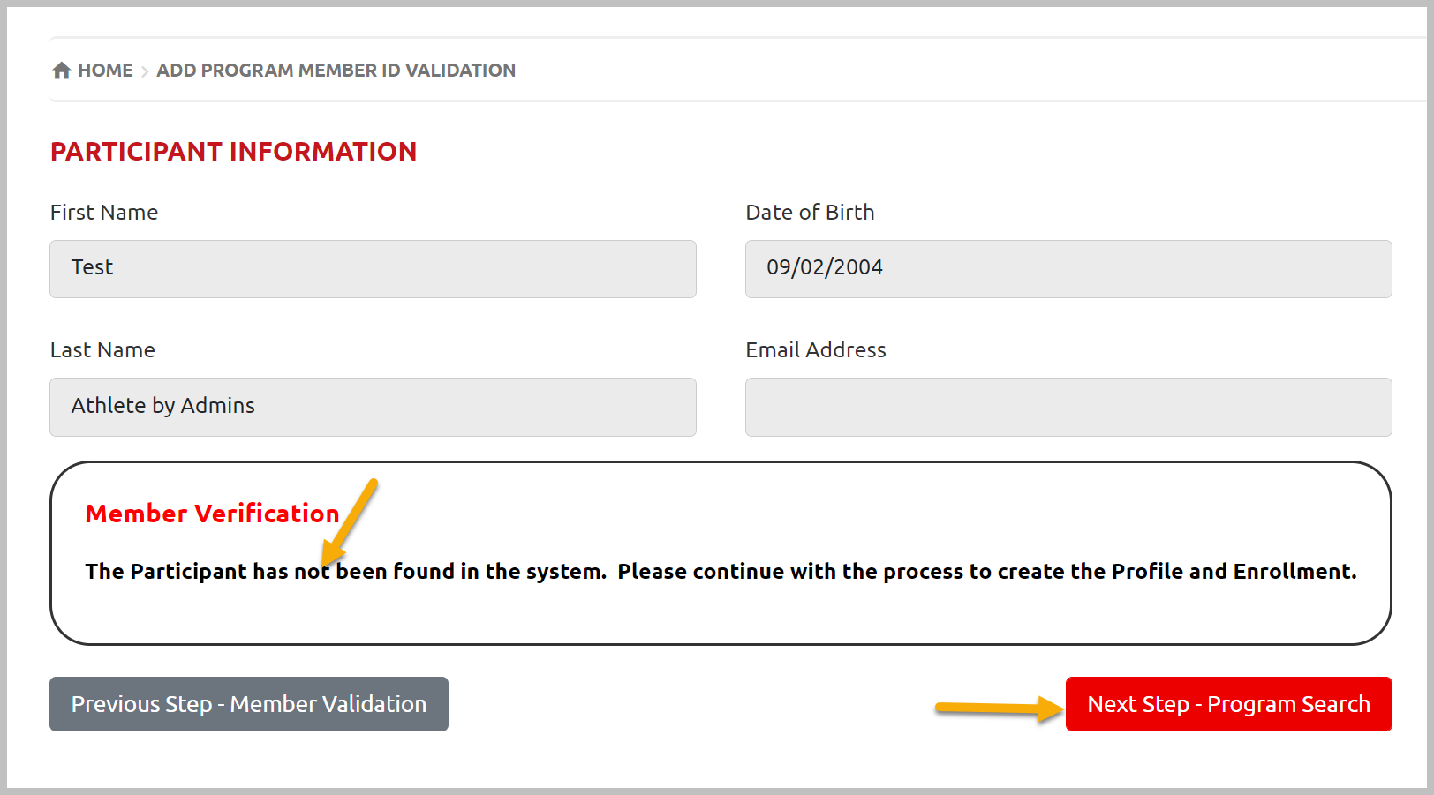Click the breadcrumb chevron separator after HOME
Image resolution: width=1434 pixels, height=795 pixels.
pos(145,71)
